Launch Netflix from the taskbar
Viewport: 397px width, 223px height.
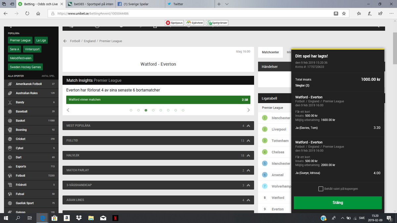click(x=115, y=218)
